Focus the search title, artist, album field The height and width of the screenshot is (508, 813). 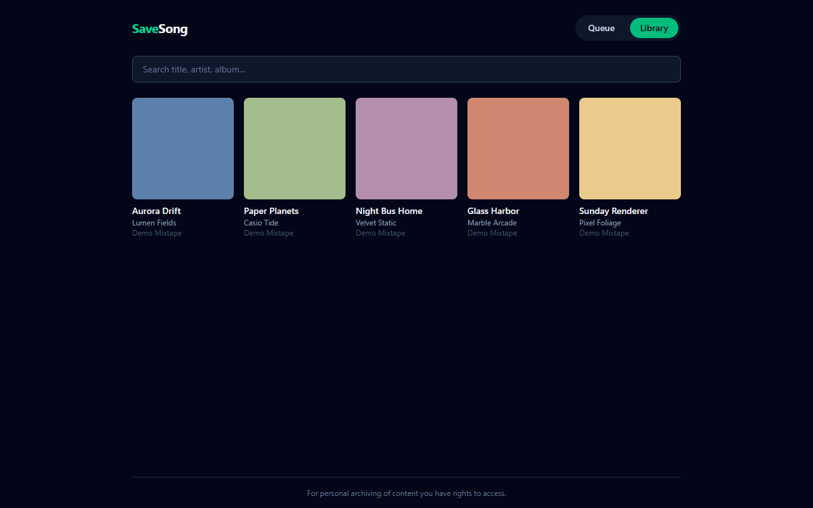pyautogui.click(x=406, y=69)
